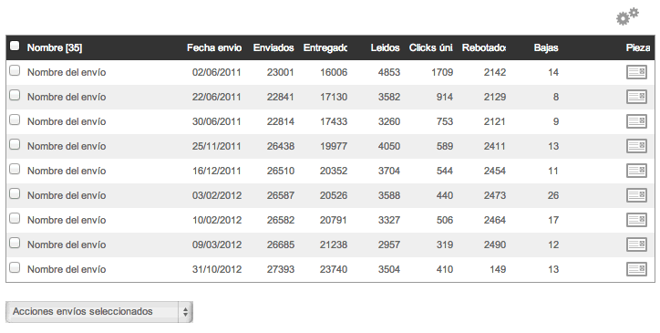View pieza icon for 22/06/2011 row
Screen dimensions: 660x333
point(636,97)
